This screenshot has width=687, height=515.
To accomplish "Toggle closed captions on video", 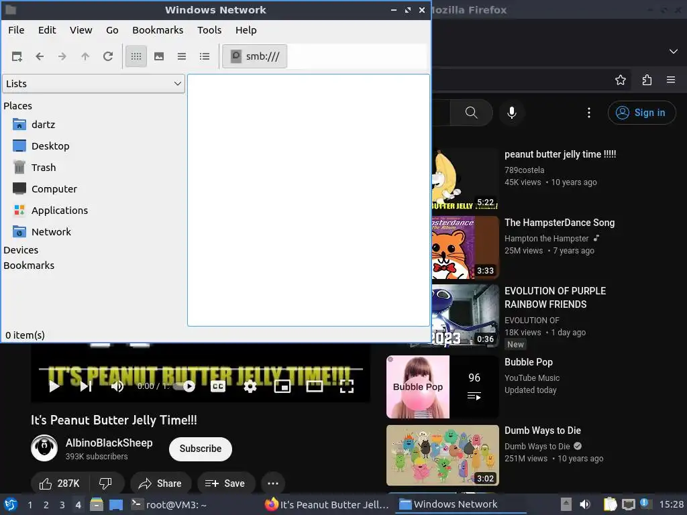I will point(218,386).
